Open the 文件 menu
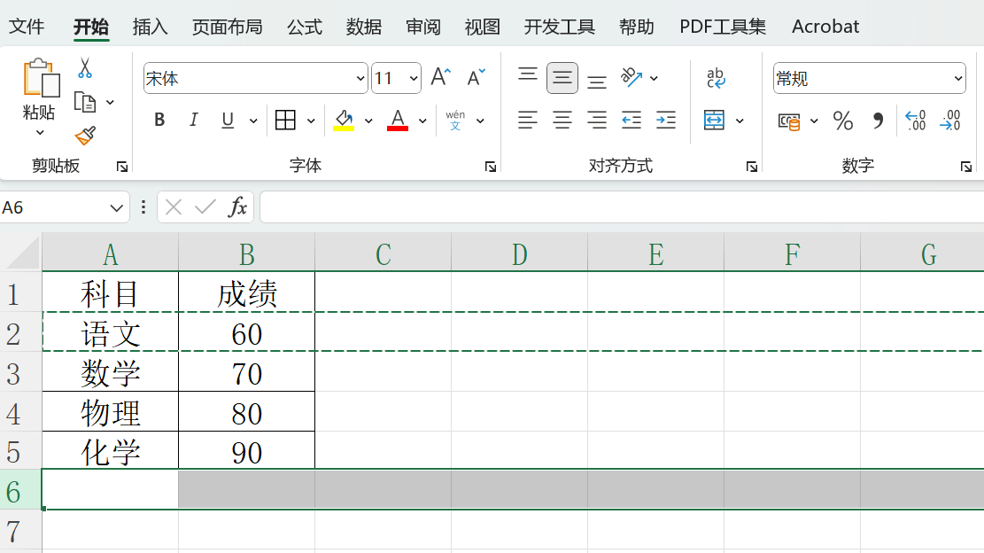 coord(27,27)
